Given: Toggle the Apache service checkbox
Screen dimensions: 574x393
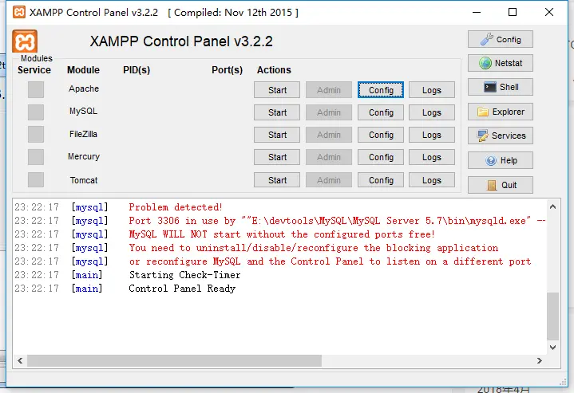Looking at the screenshot, I should pyautogui.click(x=36, y=90).
